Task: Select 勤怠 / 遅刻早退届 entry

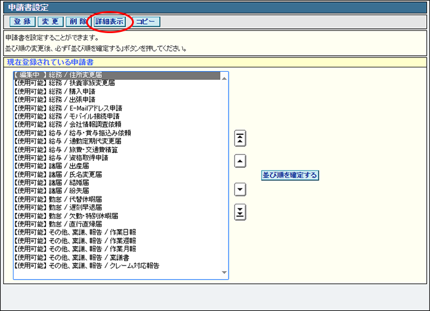Action: 117,208
